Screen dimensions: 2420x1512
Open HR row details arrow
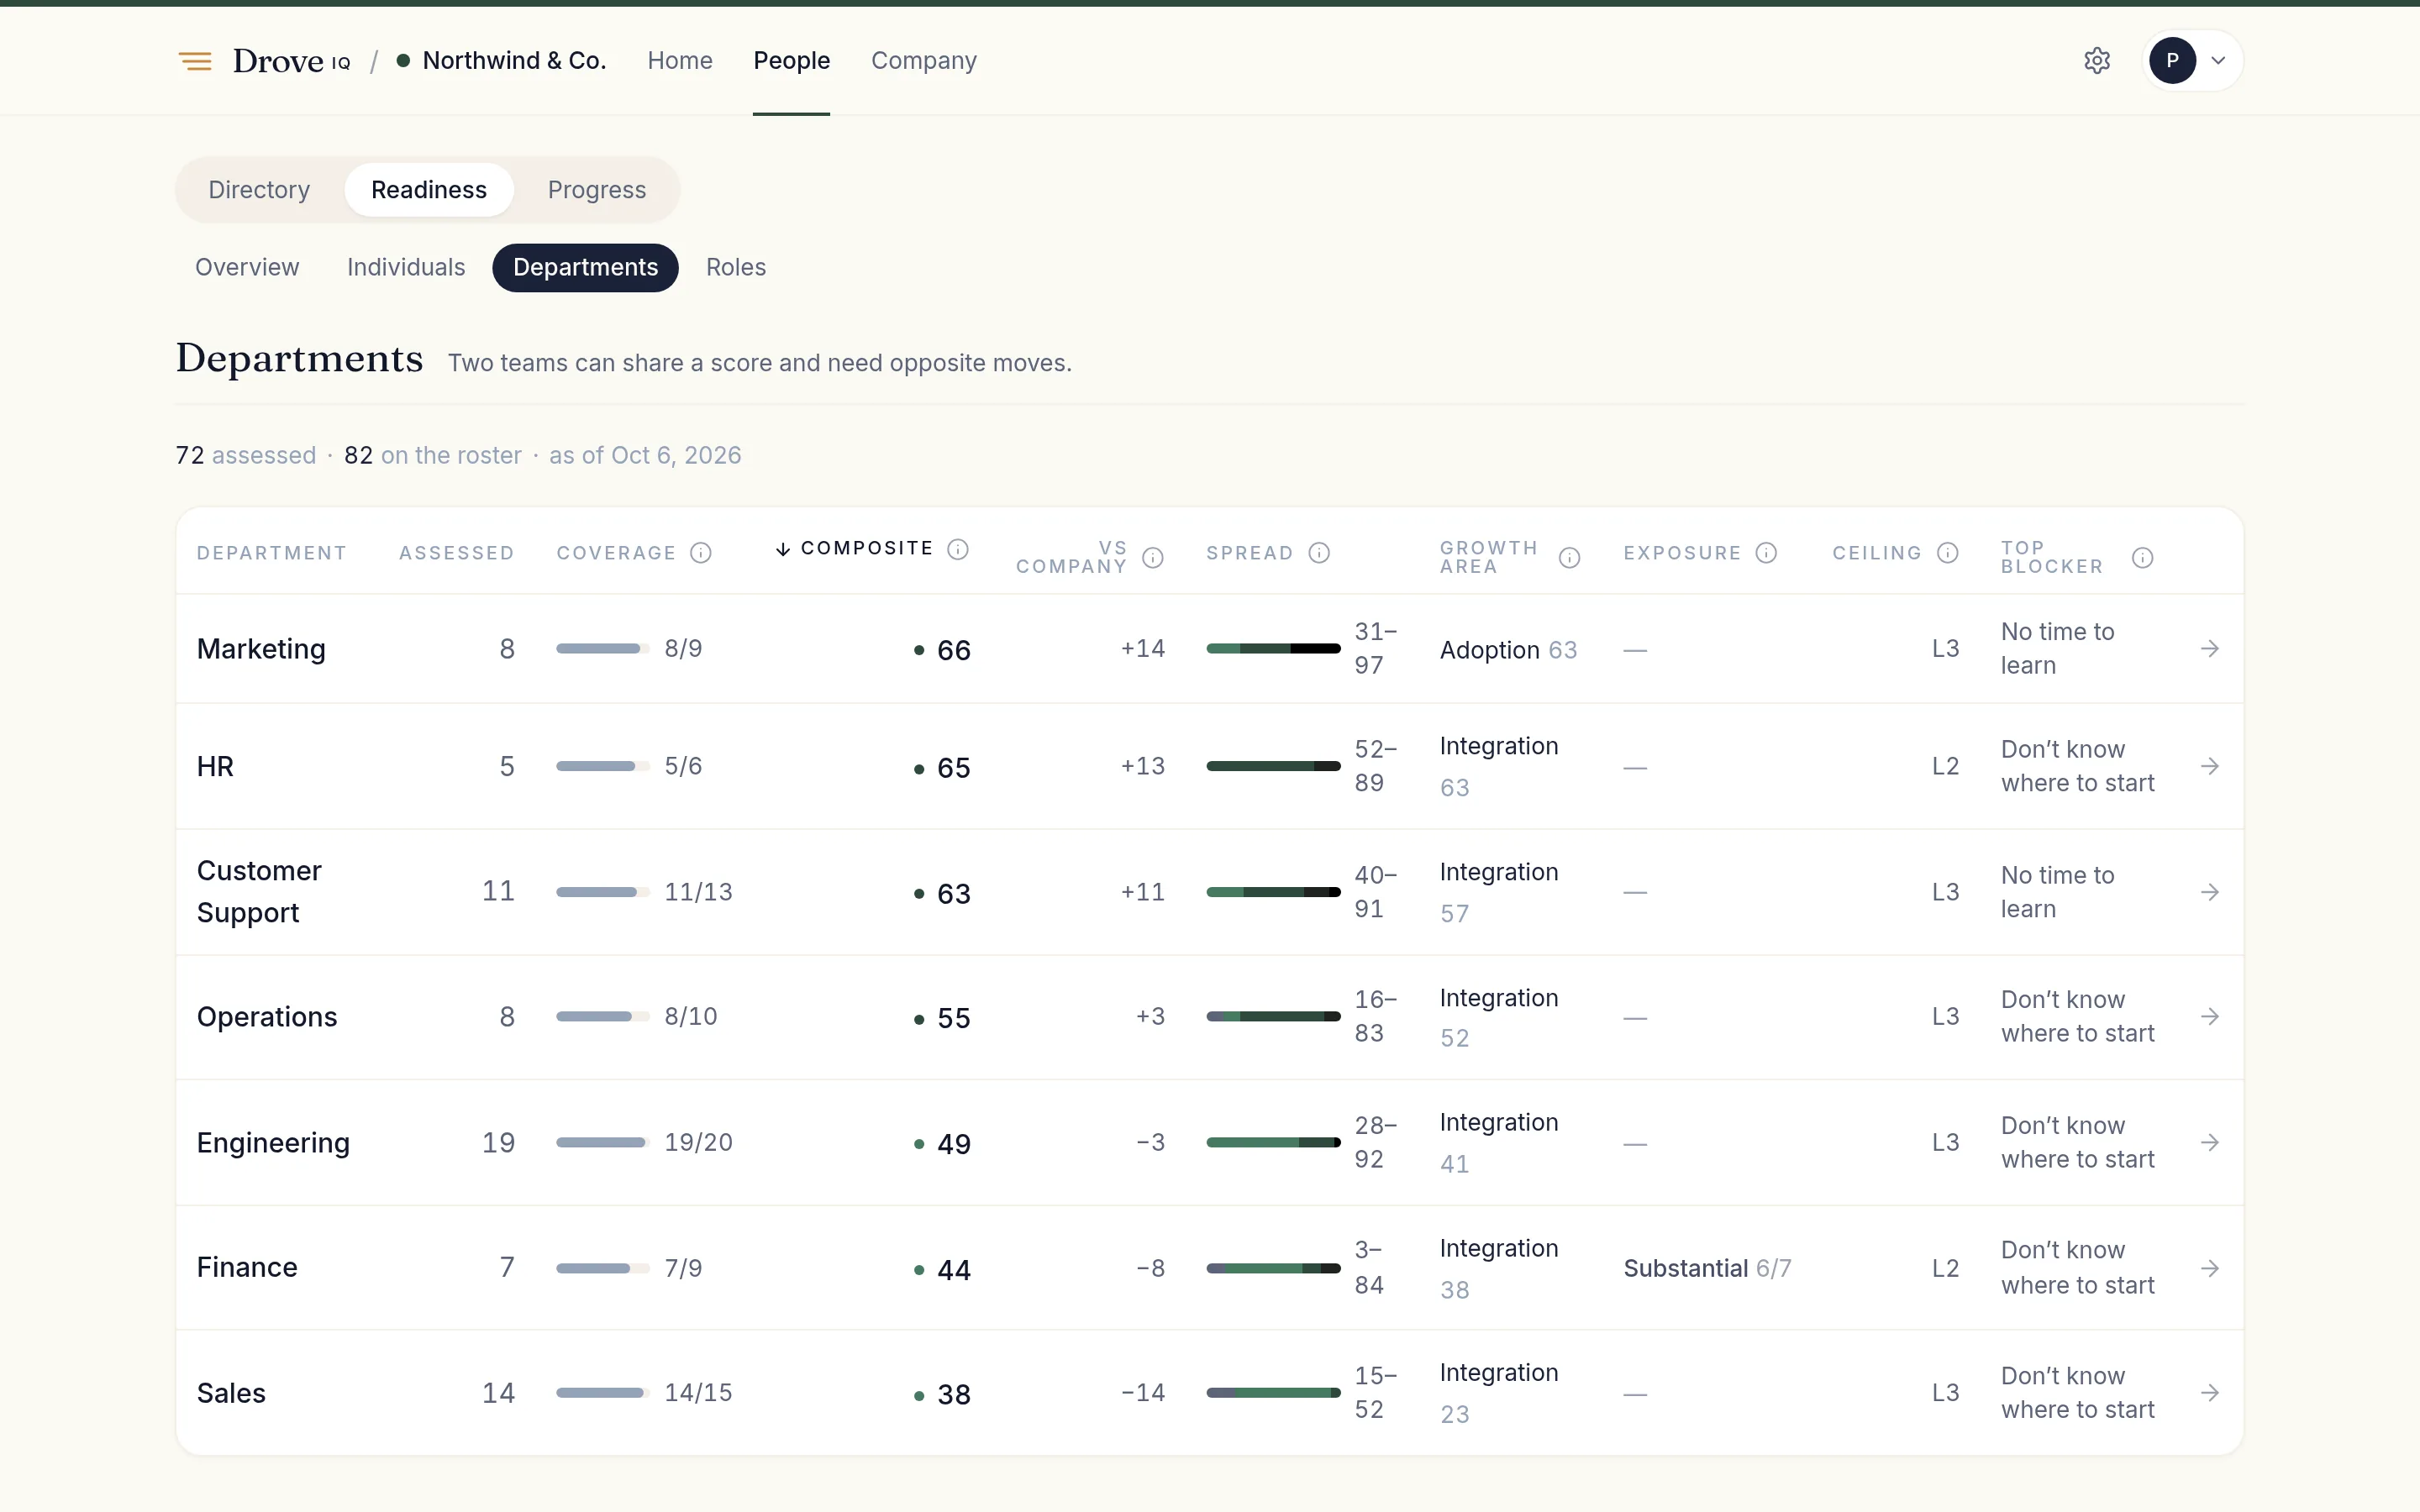pyautogui.click(x=2210, y=766)
